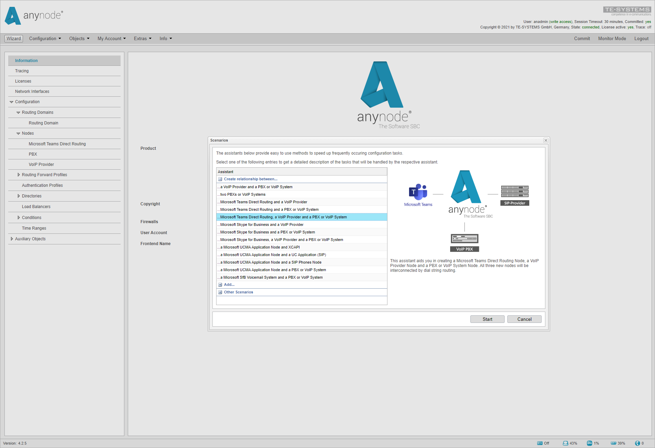
Task: Select '...Skype for Business and a PBX or VoIP System'
Action: tap(302, 232)
